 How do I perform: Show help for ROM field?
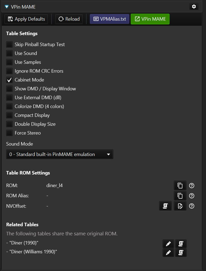[192, 185]
